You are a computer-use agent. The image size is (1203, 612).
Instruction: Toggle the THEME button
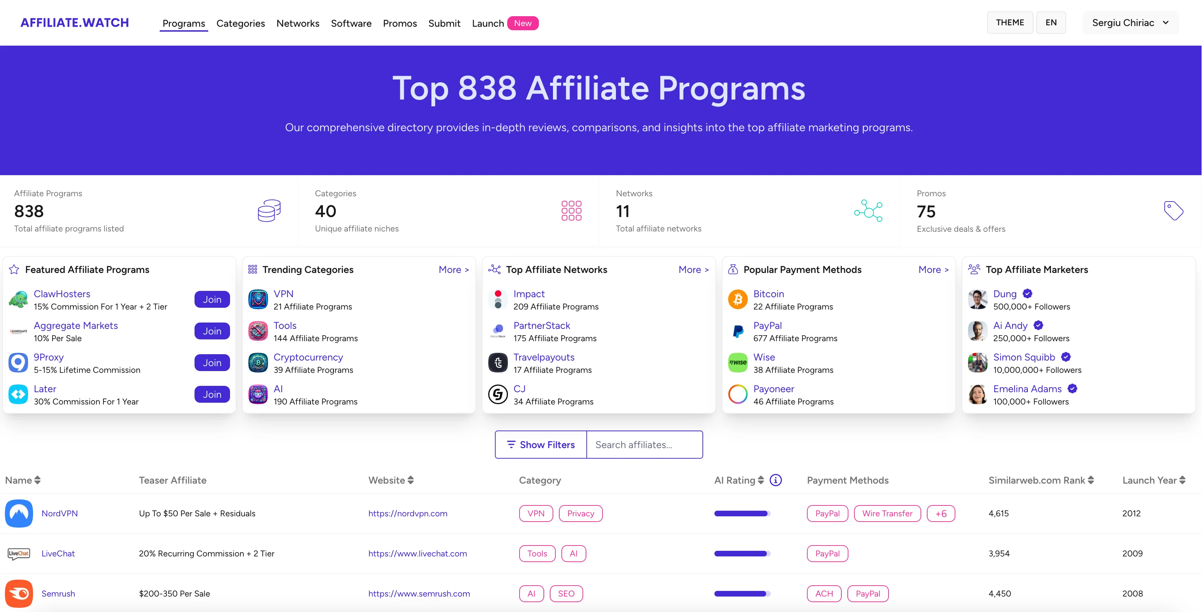click(1010, 23)
